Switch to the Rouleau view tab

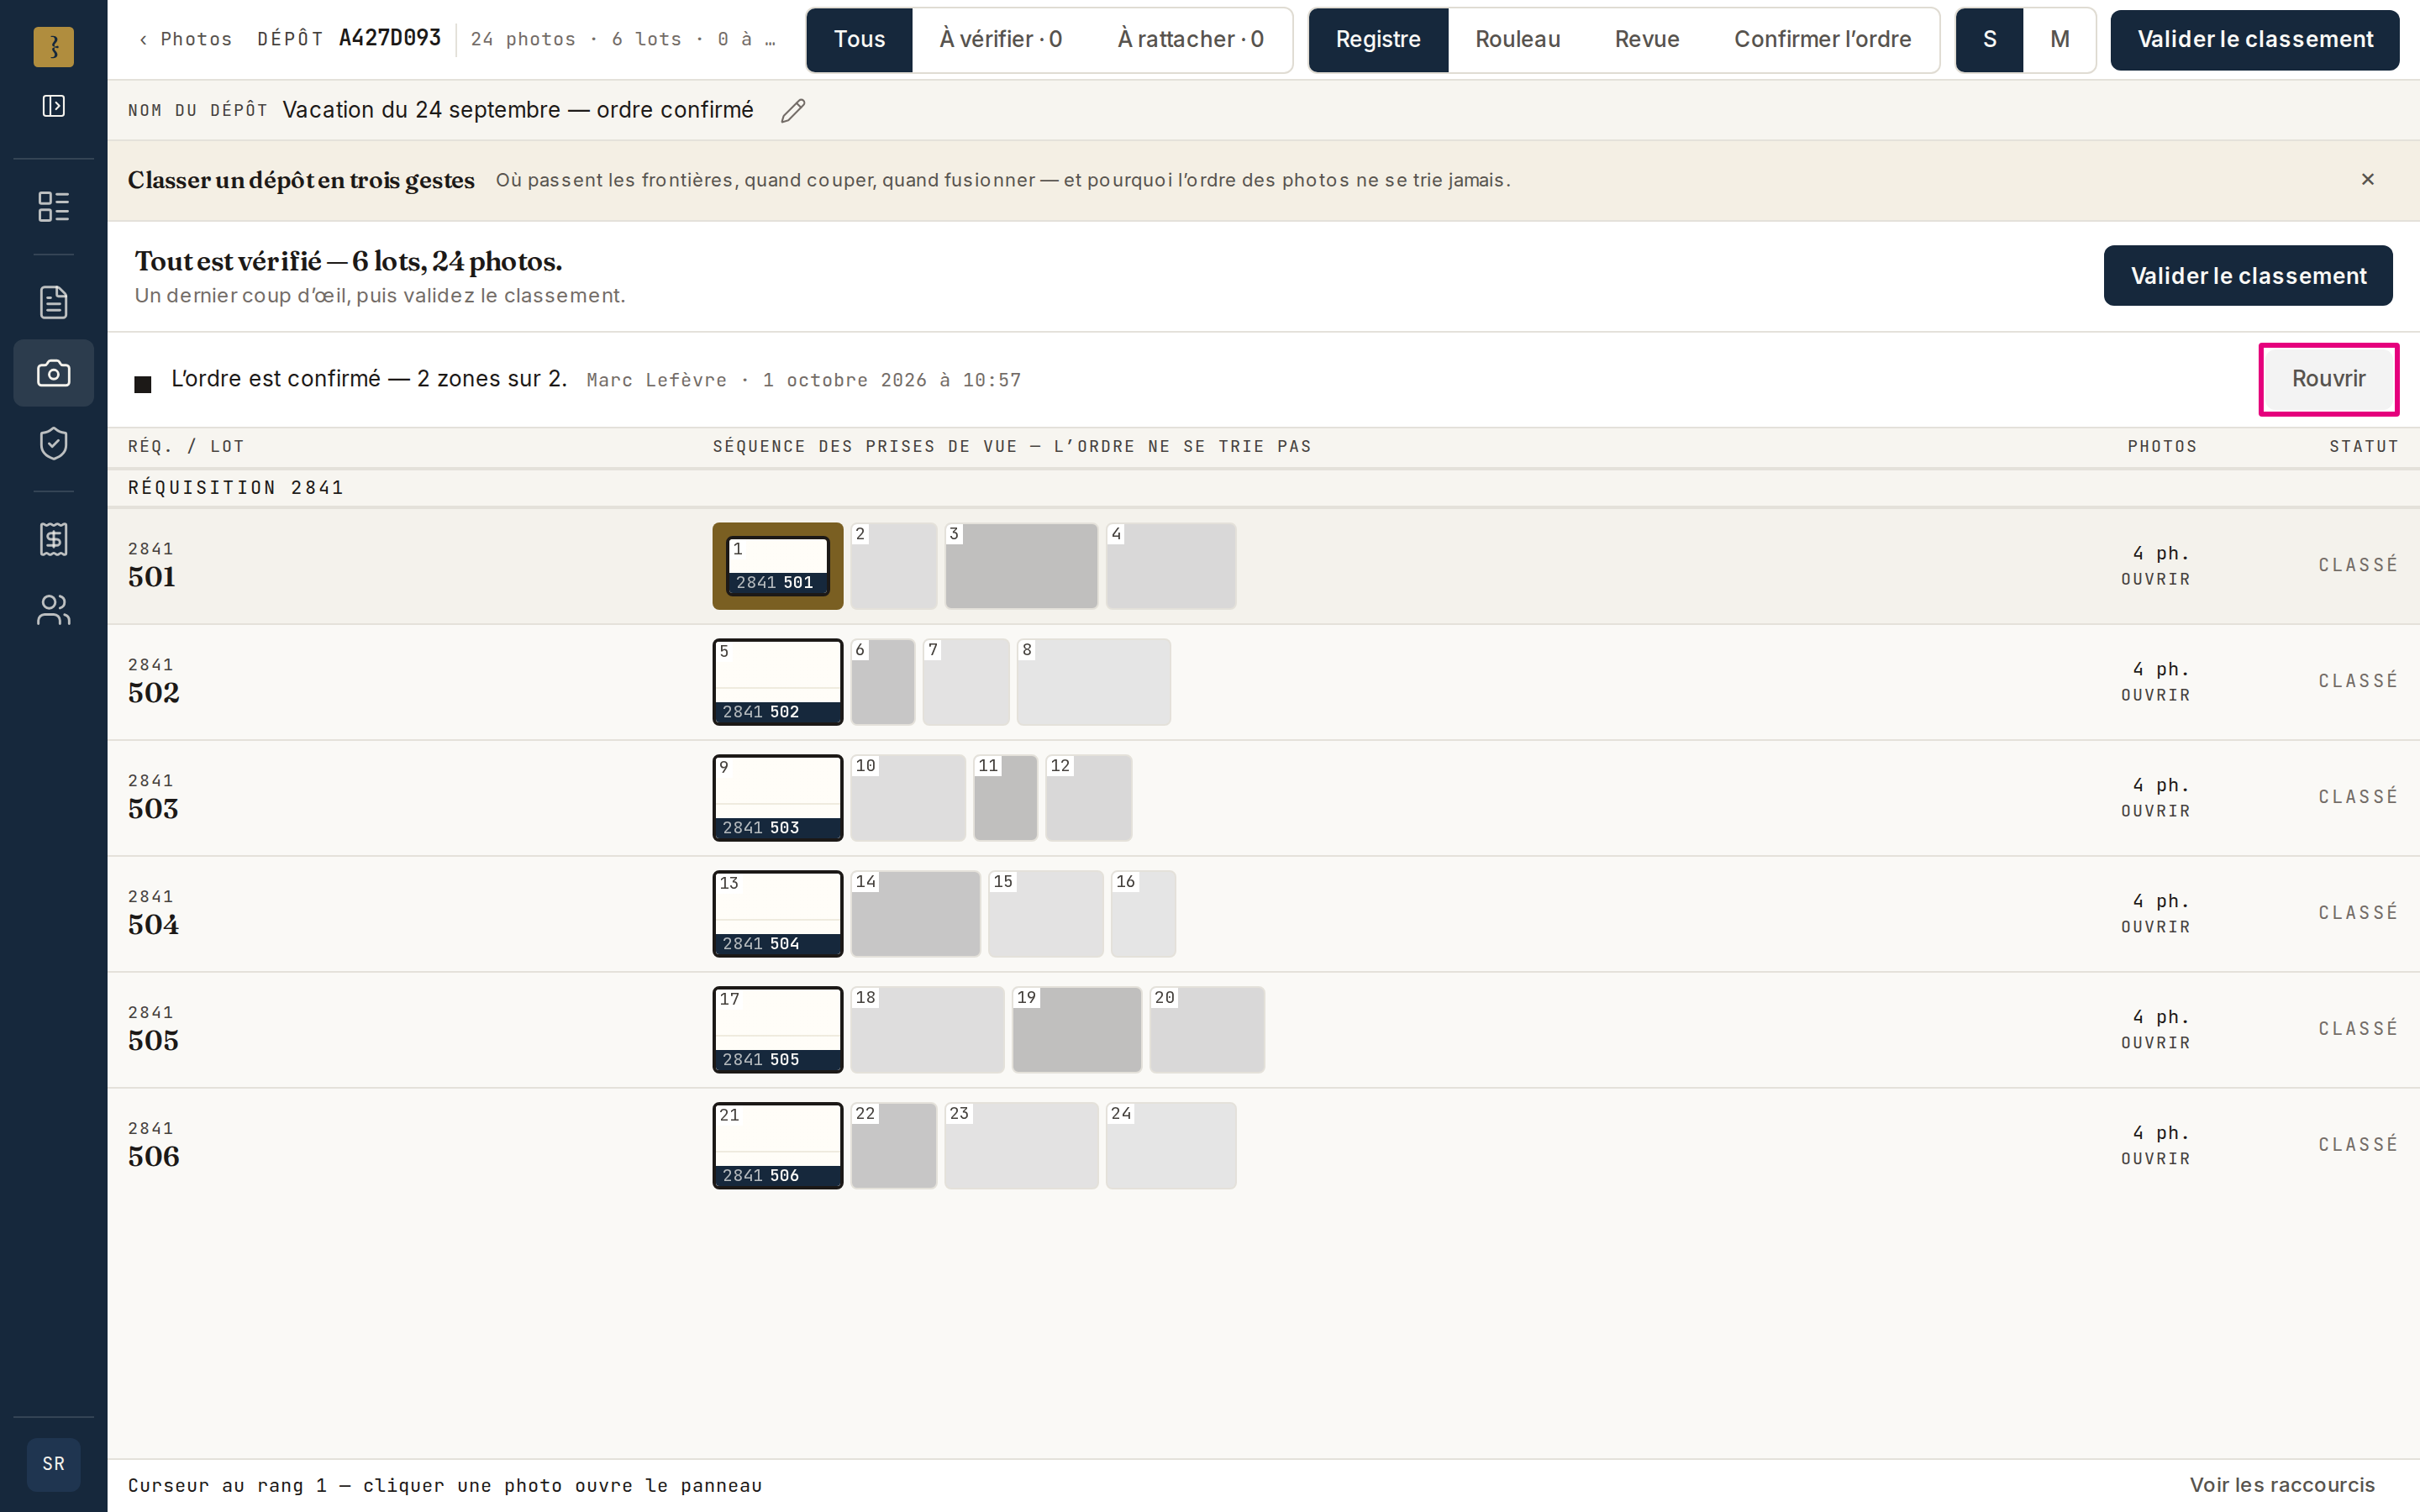pyautogui.click(x=1517, y=39)
